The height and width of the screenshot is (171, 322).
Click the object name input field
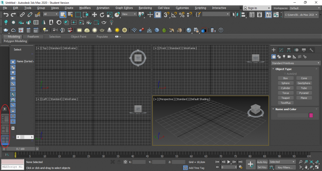click(292, 115)
